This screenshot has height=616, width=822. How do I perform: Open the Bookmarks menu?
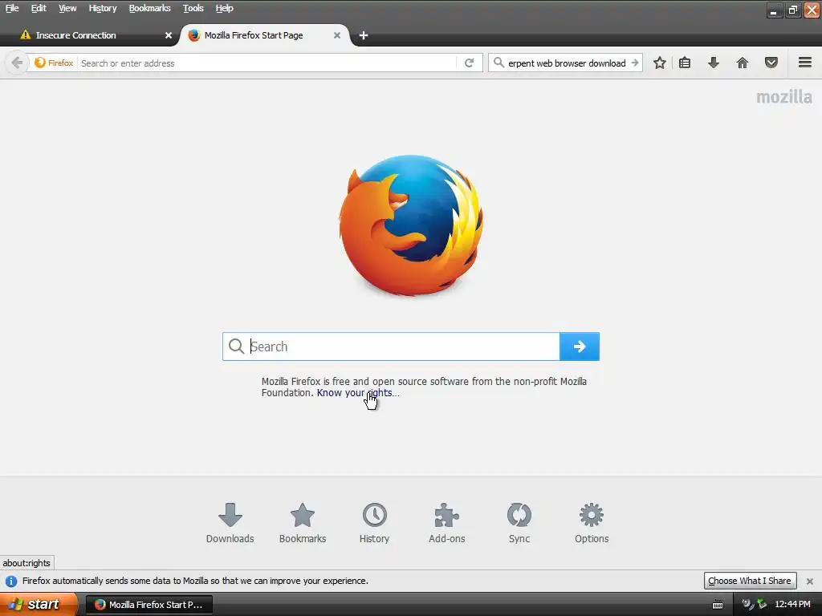[x=150, y=8]
